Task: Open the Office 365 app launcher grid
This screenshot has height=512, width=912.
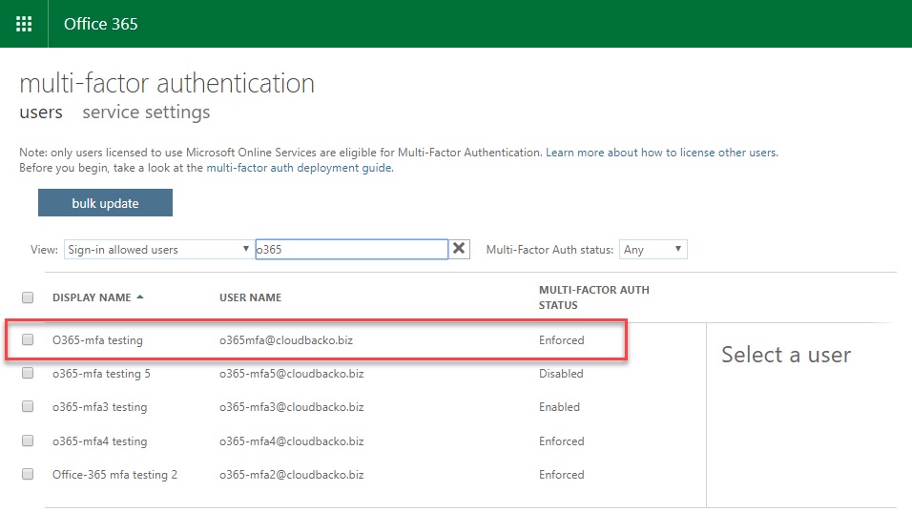Action: (x=24, y=24)
